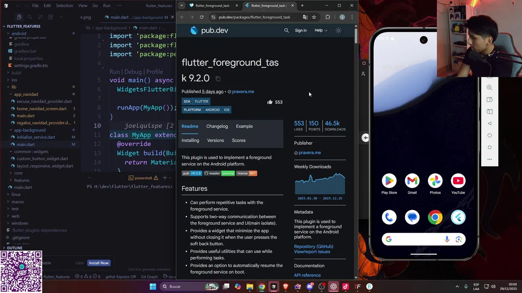Copy package name and version to clipboard
This screenshot has width=522, height=293.
click(x=218, y=79)
